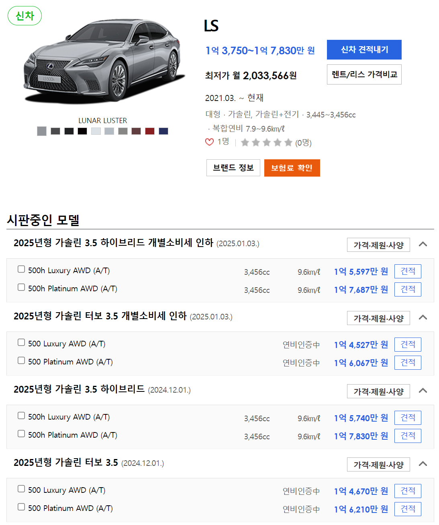Image resolution: width=439 pixels, height=525 pixels.
Task: Click 2025년형 가솔린 3.5 하이브리드 개별소비세 인하 heading
Action: coord(113,243)
